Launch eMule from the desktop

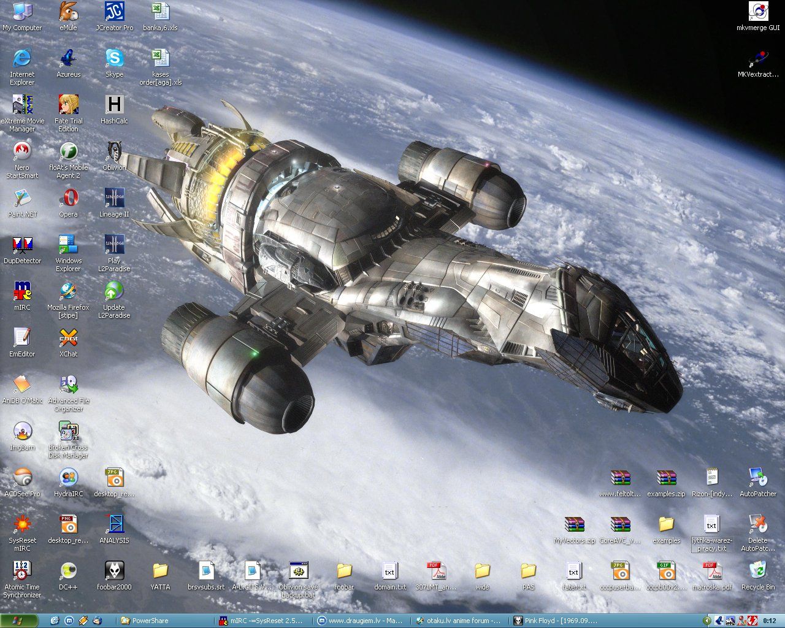tap(68, 17)
